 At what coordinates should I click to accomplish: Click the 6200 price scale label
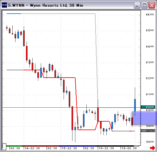(x=150, y=78)
